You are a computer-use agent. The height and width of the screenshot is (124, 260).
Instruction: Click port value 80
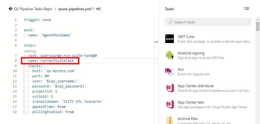47,76
